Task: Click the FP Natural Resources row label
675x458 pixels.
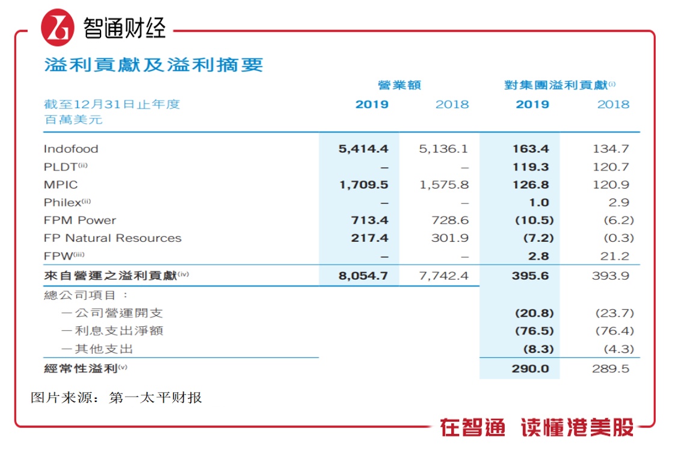Action: (112, 238)
